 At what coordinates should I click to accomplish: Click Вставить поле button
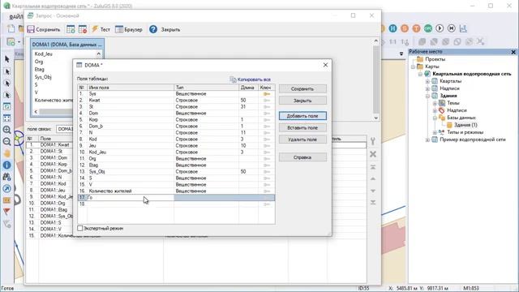tap(302, 127)
